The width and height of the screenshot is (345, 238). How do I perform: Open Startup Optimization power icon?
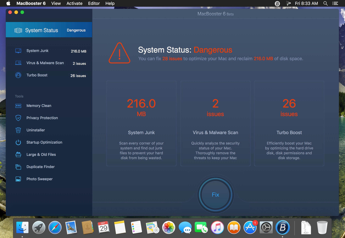pos(44,142)
